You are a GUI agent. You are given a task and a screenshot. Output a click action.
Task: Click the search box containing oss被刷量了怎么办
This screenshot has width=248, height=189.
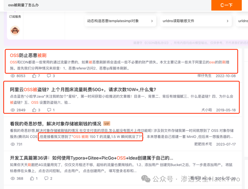tap(107, 5)
